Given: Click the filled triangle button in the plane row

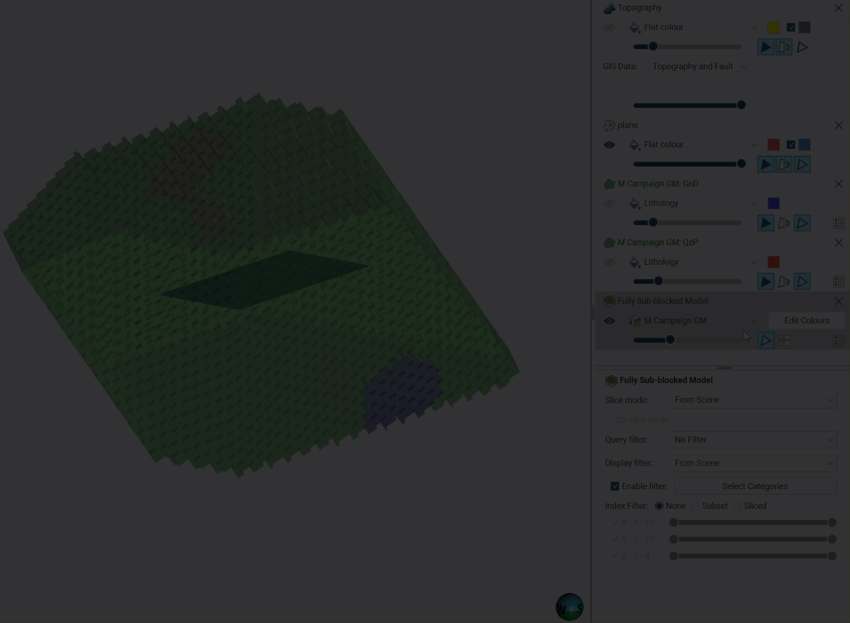Looking at the screenshot, I should (765, 164).
